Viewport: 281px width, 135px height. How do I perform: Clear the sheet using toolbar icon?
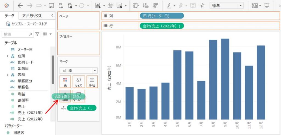[120, 6]
